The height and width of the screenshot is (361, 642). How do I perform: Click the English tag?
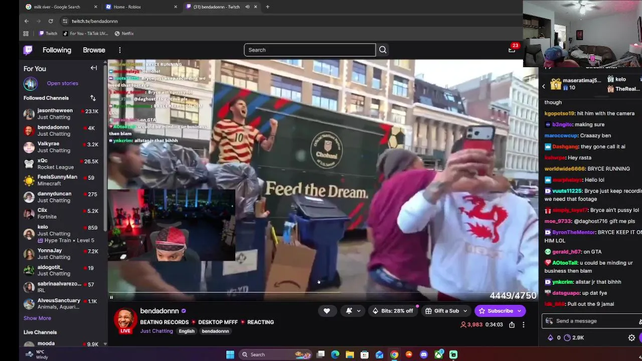tap(187, 331)
